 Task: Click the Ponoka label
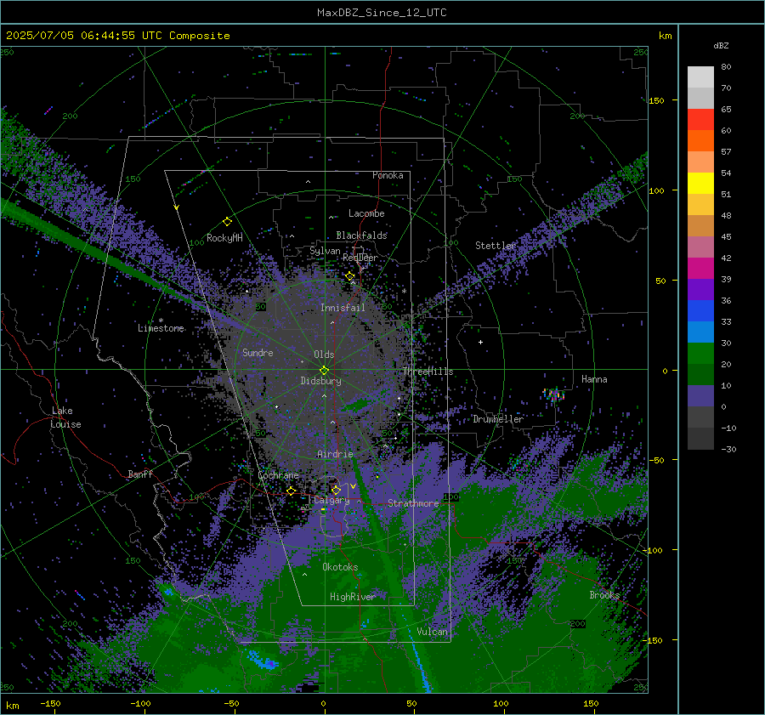[388, 175]
